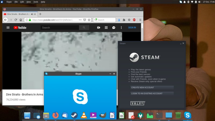Go to Firefox home page
This screenshot has width=215, height=121.
tap(21, 20)
